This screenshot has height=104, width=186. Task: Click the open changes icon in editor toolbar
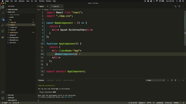[x=176, y=6]
